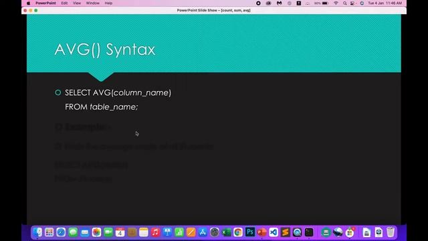
Task: Open Siri from the menu bar
Action: click(x=362, y=3)
